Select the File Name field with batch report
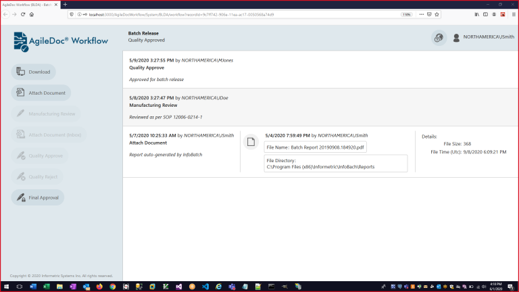The image size is (519, 292). click(x=315, y=147)
